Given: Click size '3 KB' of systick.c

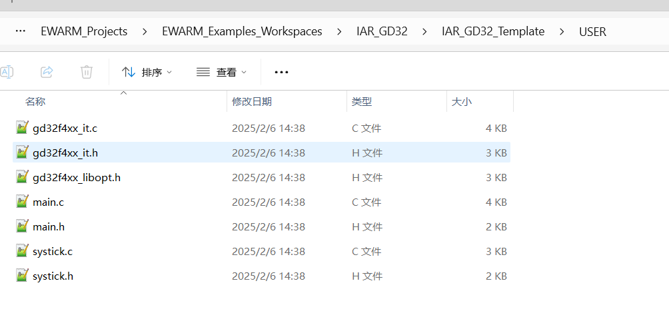Looking at the screenshot, I should point(496,252).
